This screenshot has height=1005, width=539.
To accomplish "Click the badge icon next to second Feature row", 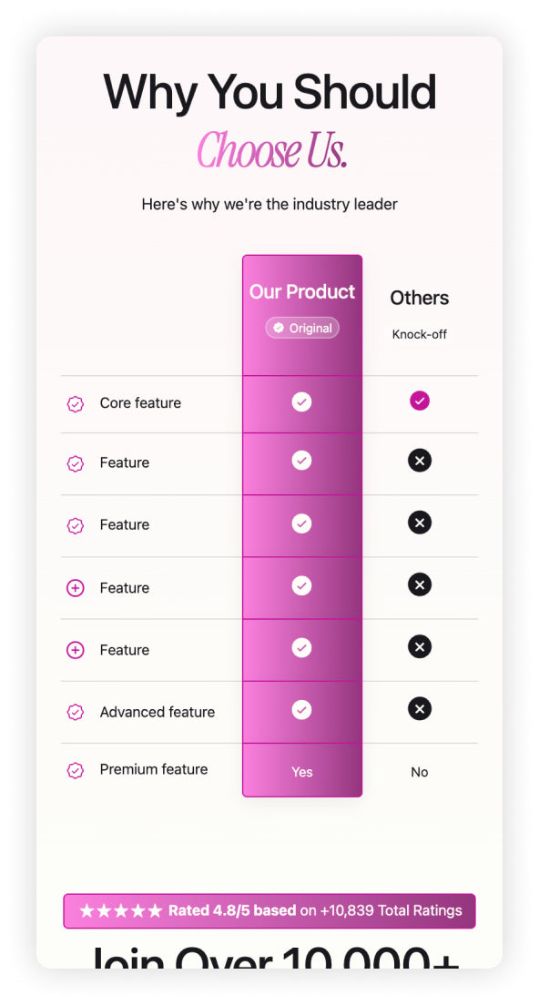I will click(76, 463).
